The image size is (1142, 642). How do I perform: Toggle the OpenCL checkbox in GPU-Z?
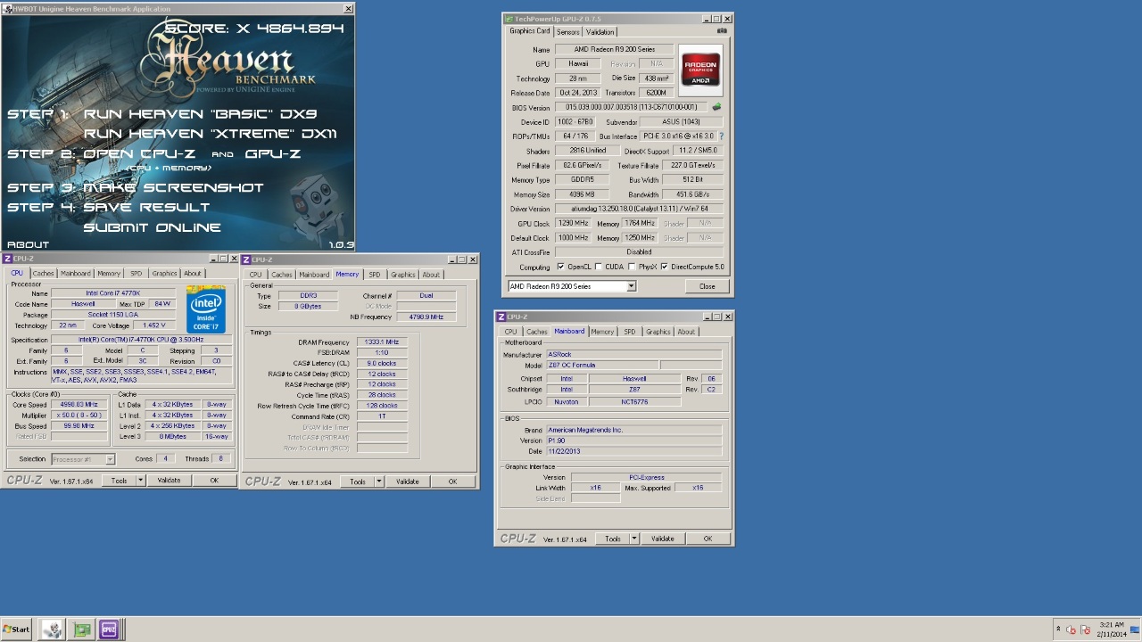pos(560,267)
